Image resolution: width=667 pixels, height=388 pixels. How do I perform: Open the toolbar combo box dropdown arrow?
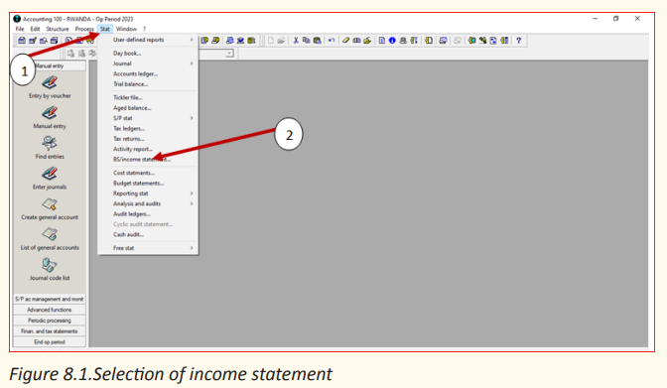(229, 54)
